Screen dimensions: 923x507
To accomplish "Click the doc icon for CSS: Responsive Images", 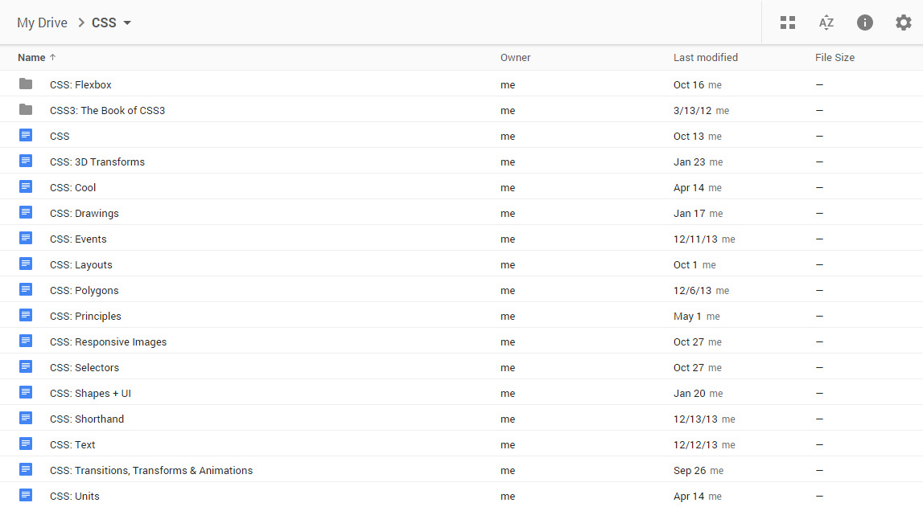I will [25, 341].
